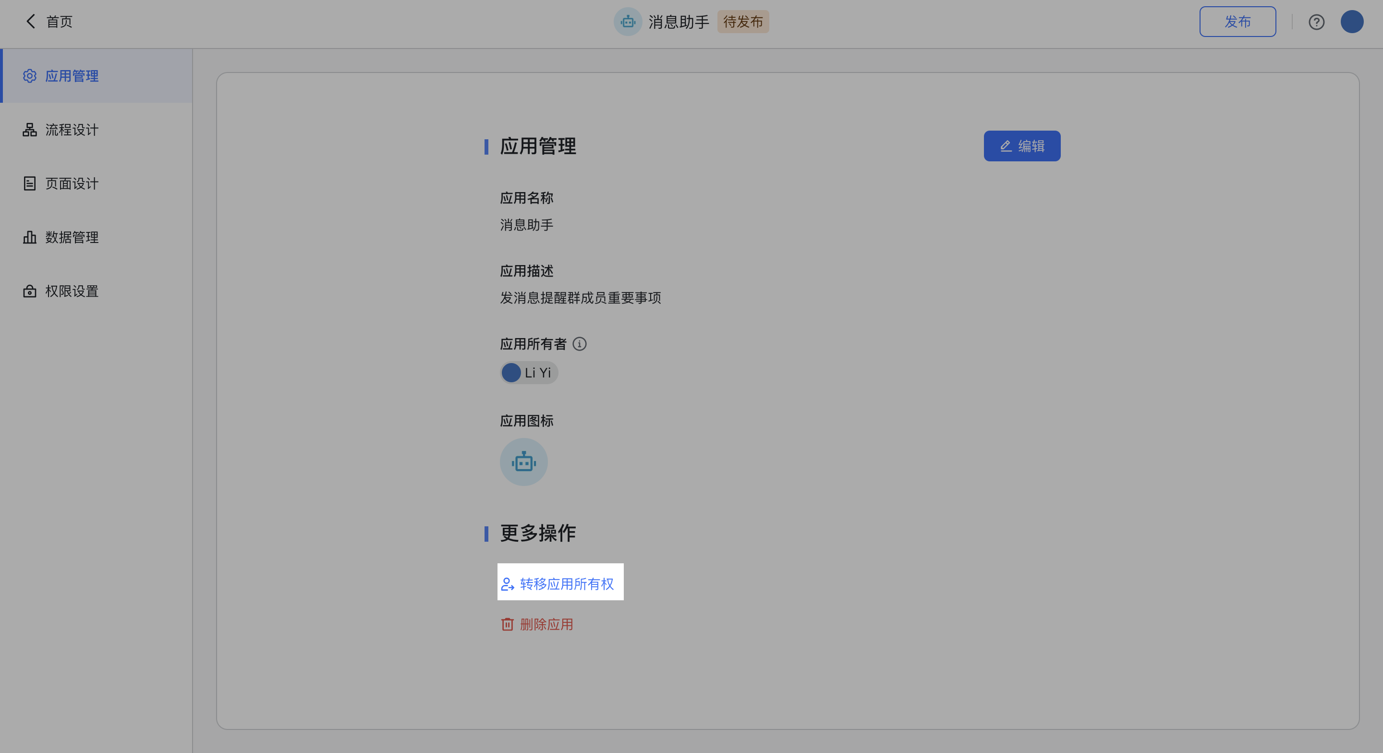Click the 编辑 button
The width and height of the screenshot is (1383, 753).
pyautogui.click(x=1022, y=146)
